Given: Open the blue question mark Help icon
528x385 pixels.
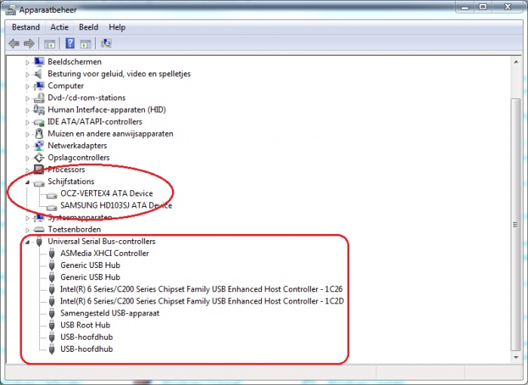Looking at the screenshot, I should click(x=70, y=44).
